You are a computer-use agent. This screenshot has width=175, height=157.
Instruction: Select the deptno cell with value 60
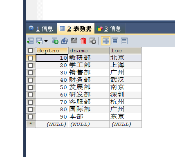[52, 95]
